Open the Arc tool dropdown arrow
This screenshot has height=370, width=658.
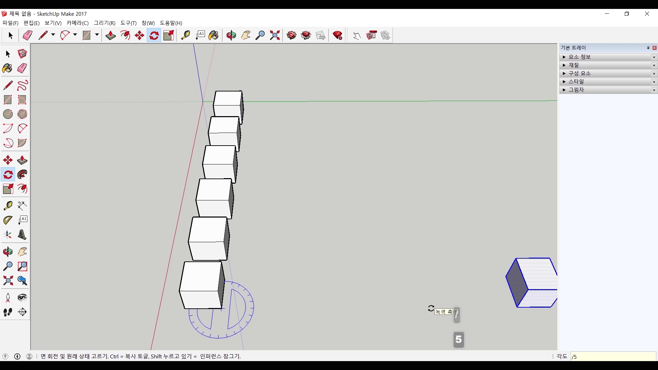point(75,35)
